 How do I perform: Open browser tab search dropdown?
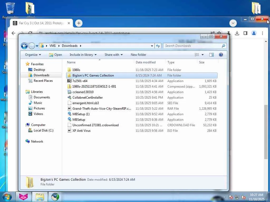tap(233, 23)
